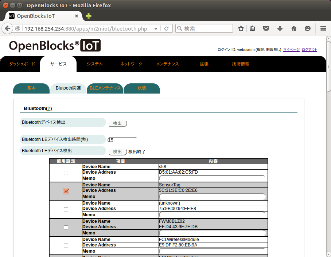Enable the s58 device checkbox

66,173
